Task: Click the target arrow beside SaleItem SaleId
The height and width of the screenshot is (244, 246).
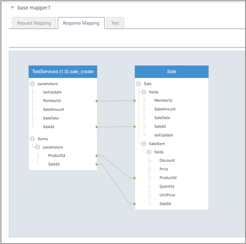Action: 135,204
